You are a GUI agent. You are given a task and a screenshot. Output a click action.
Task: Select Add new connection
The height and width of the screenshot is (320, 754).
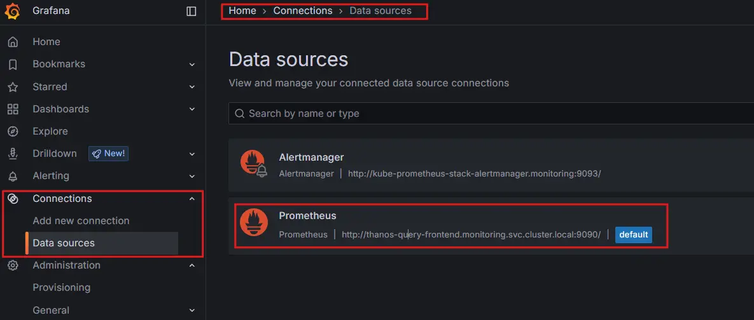pos(81,221)
